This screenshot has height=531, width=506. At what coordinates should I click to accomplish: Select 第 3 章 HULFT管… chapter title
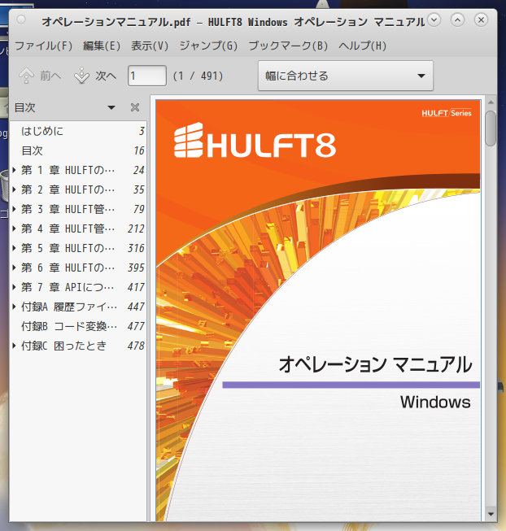click(x=68, y=209)
